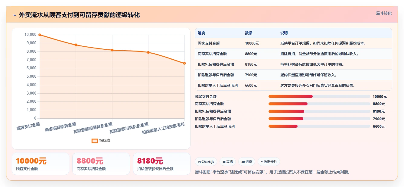Click the chart data point for 商家实际结算金额
This screenshot has width=404, height=187.
pyautogui.click(x=76, y=45)
